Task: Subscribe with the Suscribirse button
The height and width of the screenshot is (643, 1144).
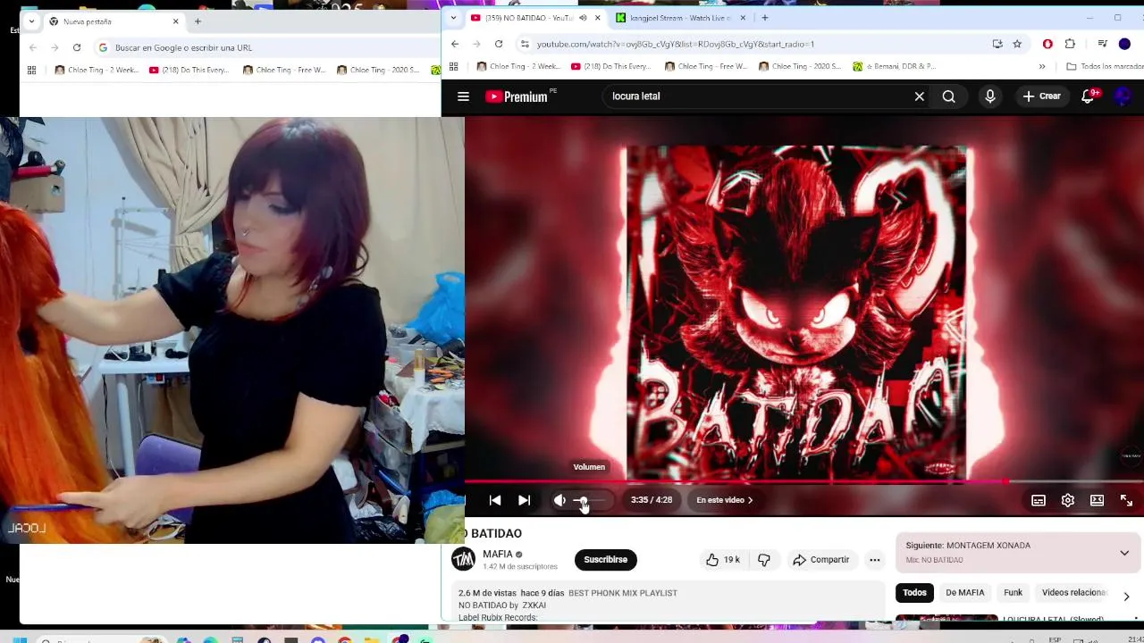Action: 605,559
